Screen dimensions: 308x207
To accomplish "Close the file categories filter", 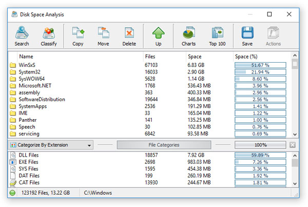I will 293,145.
